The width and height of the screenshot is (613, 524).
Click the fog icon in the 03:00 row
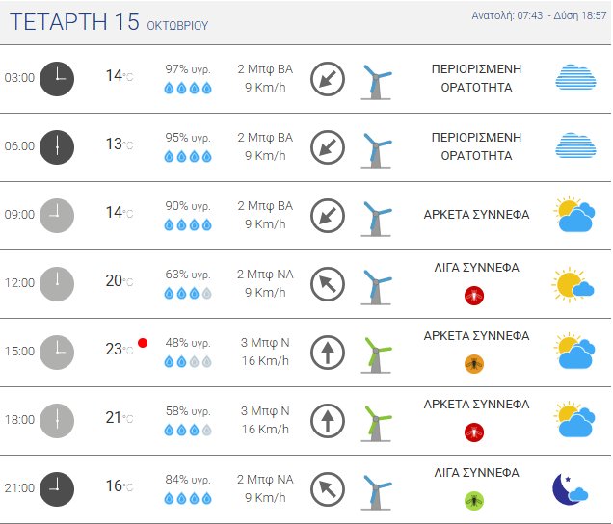[x=574, y=78]
